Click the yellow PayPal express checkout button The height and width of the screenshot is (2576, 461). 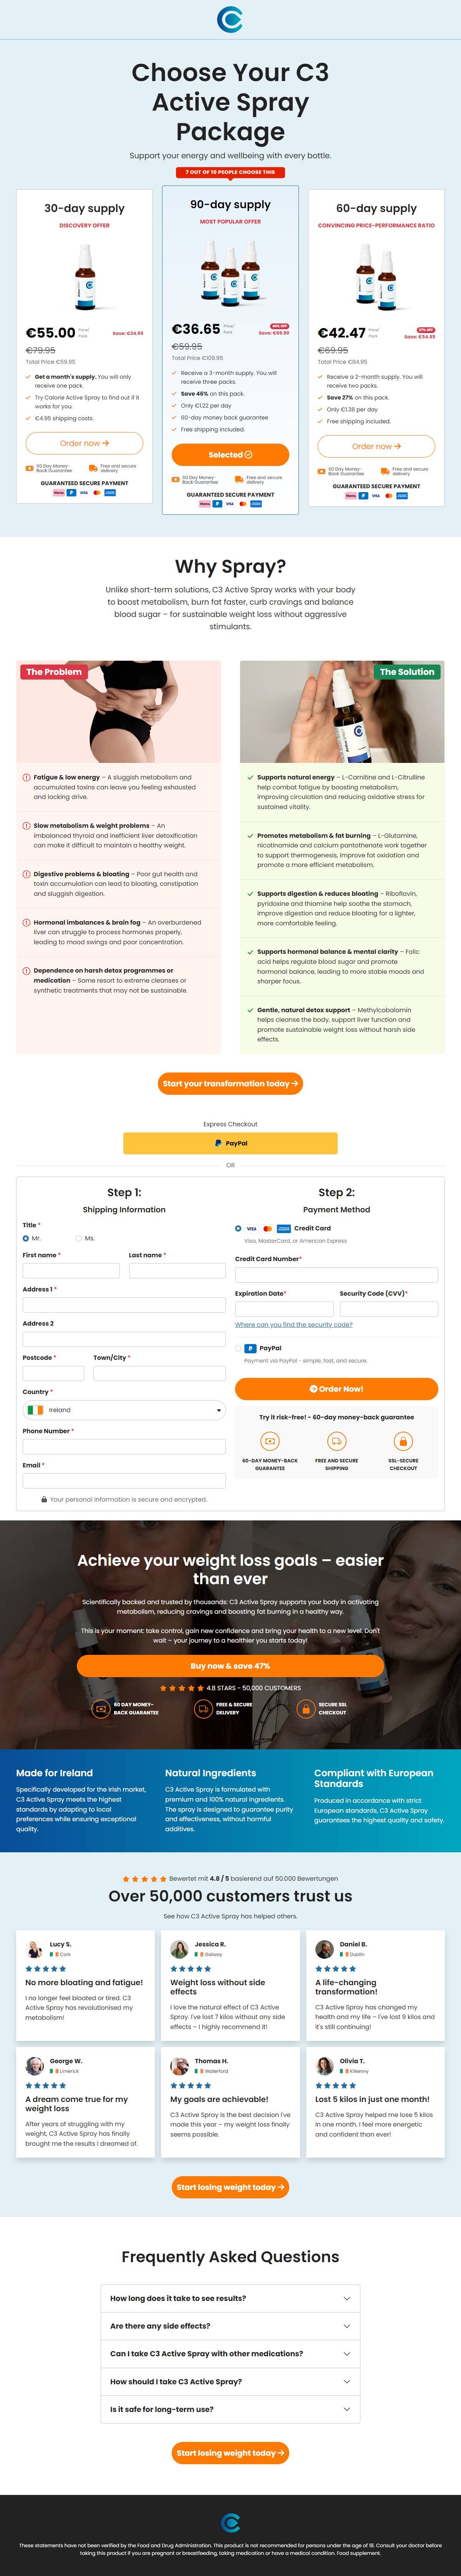(230, 1143)
